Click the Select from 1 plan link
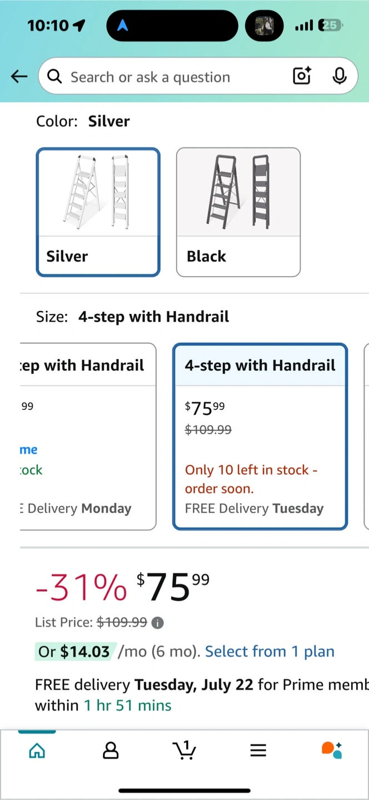The image size is (369, 800). (x=270, y=651)
